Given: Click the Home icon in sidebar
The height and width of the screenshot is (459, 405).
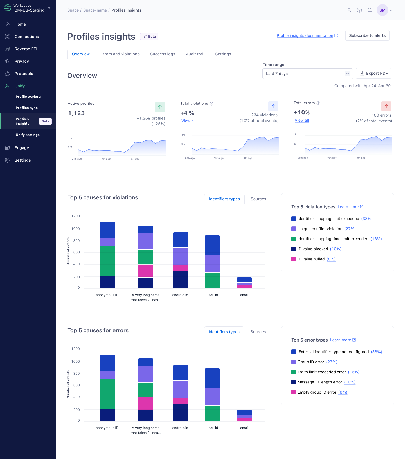Looking at the screenshot, I should (x=7, y=24).
